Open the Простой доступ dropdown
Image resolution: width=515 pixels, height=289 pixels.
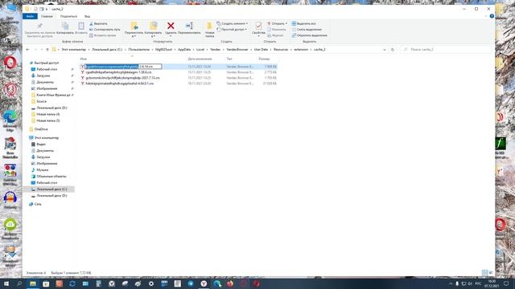point(232,30)
